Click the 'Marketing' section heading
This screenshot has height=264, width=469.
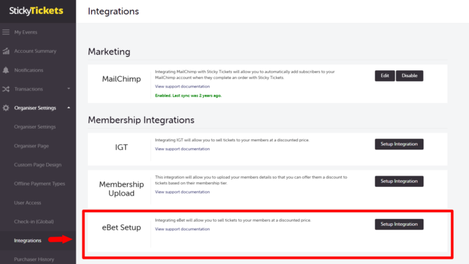click(109, 52)
